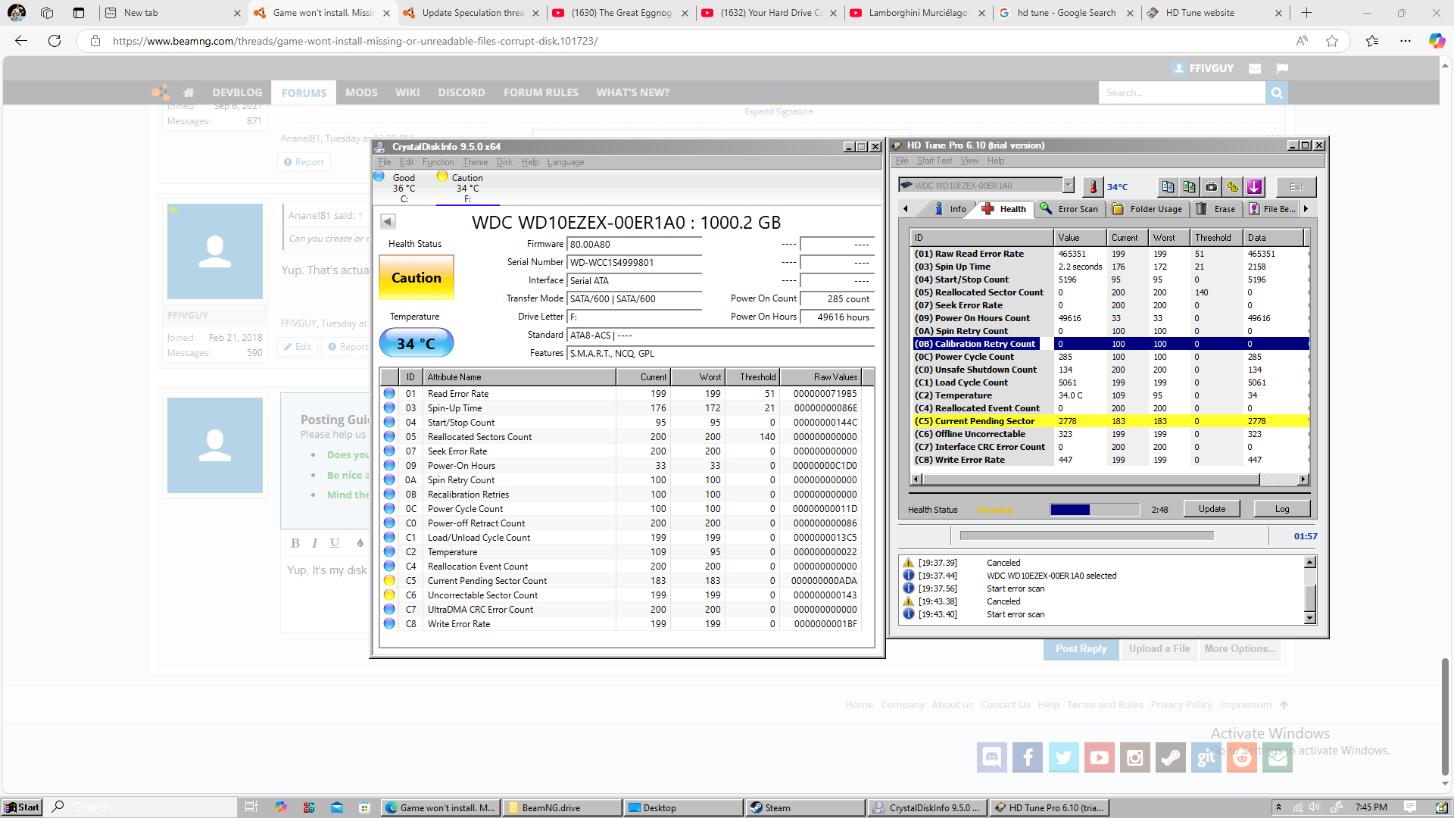Viewport: 1454px width, 818px height.
Task: Open the Function menu in CrystalDiskInfo
Action: tap(438, 162)
